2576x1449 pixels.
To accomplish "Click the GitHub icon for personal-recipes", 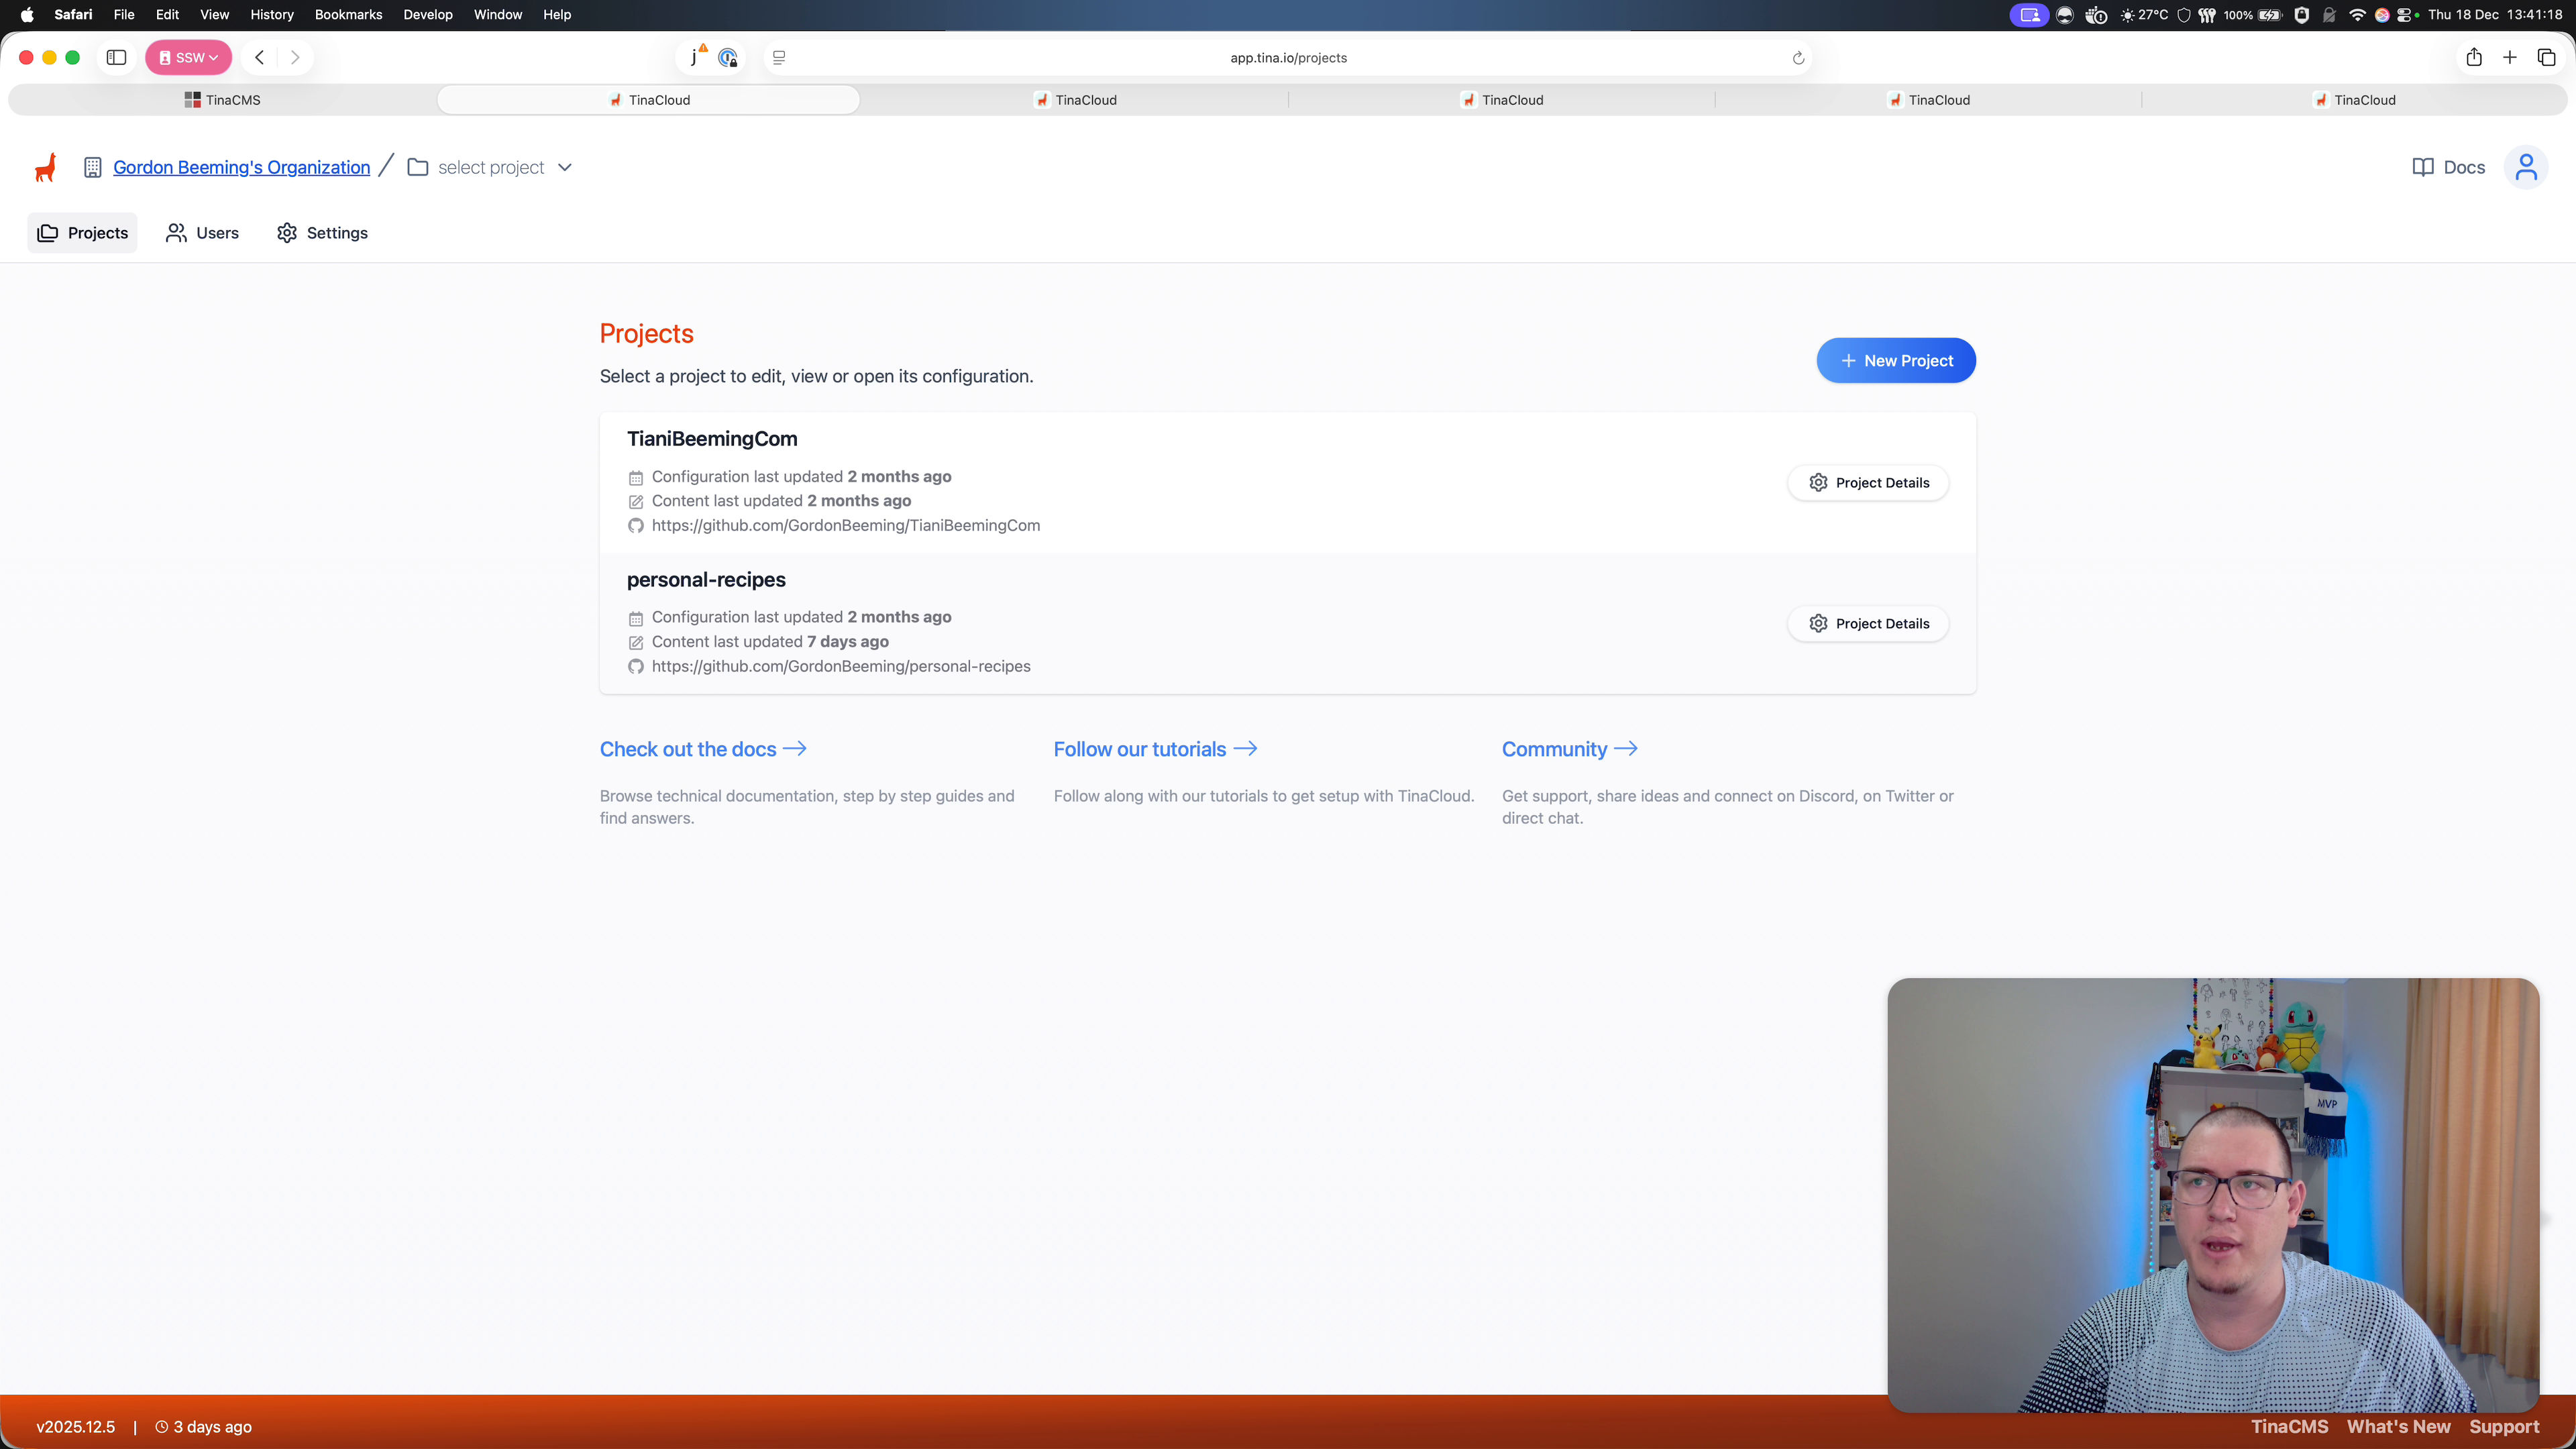I will (636, 667).
